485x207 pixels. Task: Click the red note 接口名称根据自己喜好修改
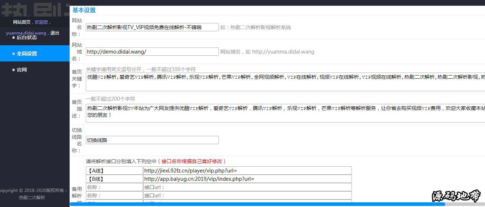[x=192, y=161]
